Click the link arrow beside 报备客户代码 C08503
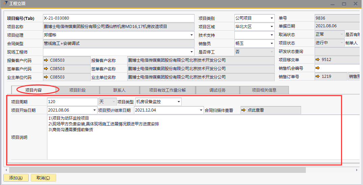 coord(46,60)
